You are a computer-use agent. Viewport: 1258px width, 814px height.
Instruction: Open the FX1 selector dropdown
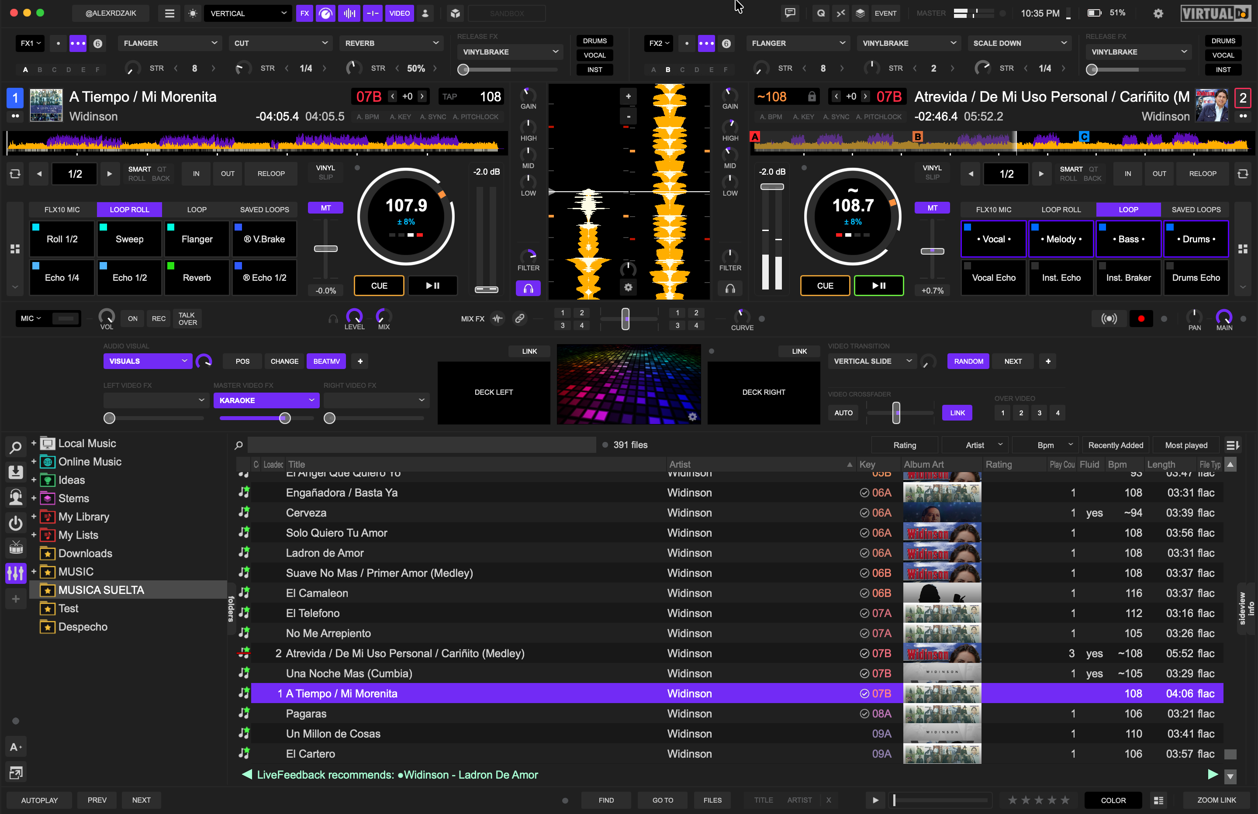click(x=30, y=43)
